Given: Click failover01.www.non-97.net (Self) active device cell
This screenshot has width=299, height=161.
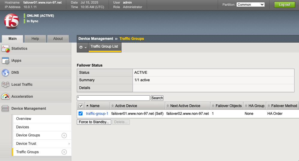Looking at the screenshot, I should 137,114.
